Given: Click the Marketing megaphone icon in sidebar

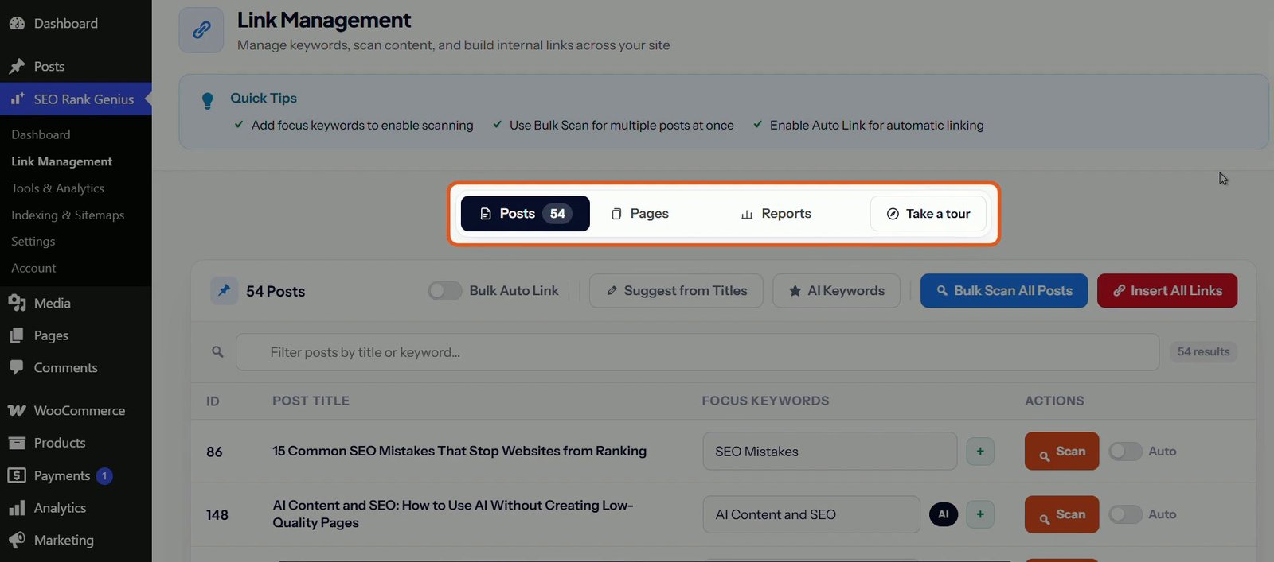Looking at the screenshot, I should tap(17, 540).
